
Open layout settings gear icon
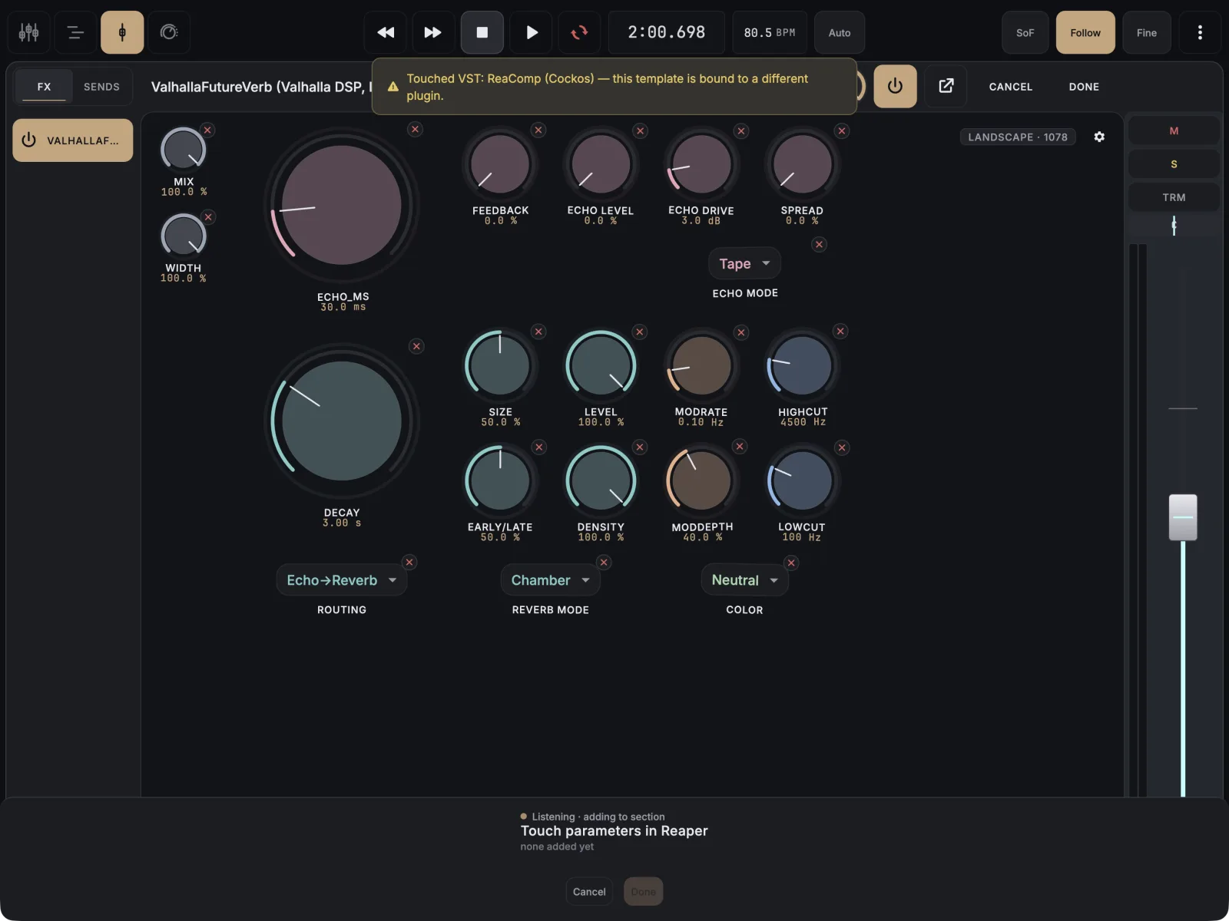pos(1099,137)
